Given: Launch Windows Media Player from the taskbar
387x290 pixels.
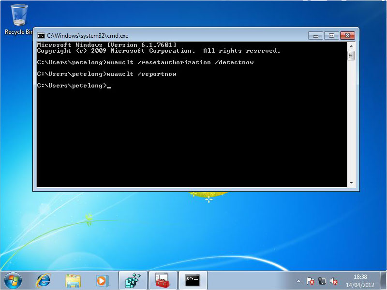Looking at the screenshot, I should click(x=102, y=281).
